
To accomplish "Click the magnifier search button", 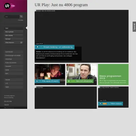I will (21, 17).
